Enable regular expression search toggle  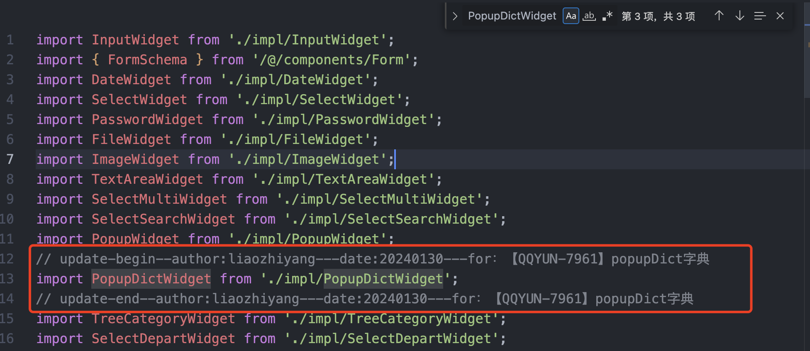click(x=607, y=16)
